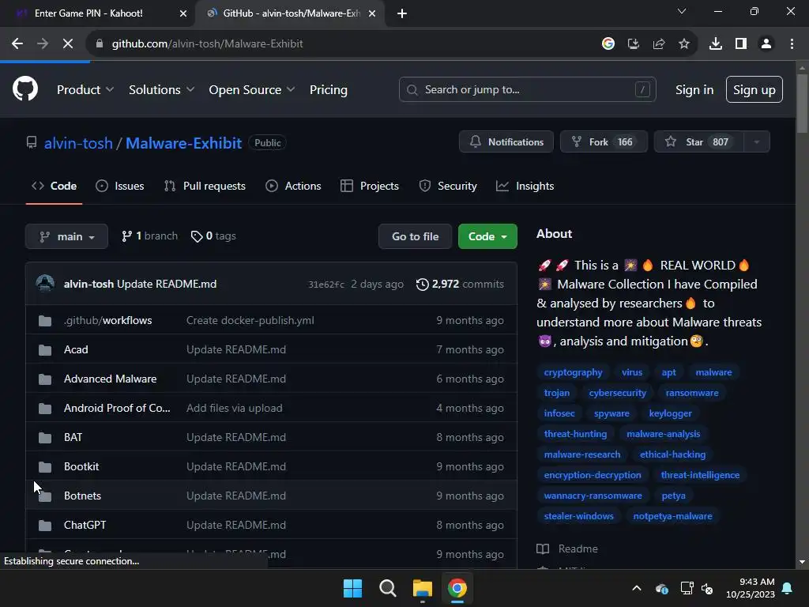The width and height of the screenshot is (809, 607).
Task: Expand Product navigation dropdown
Action: (85, 89)
